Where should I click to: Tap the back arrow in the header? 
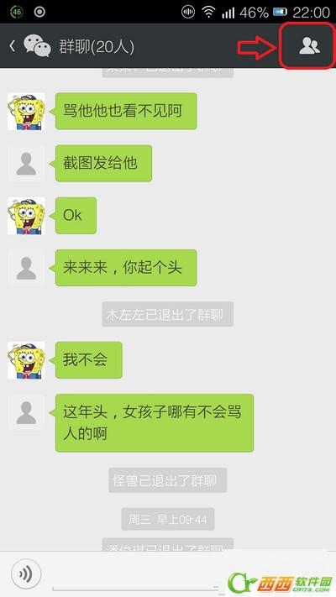click(x=13, y=46)
